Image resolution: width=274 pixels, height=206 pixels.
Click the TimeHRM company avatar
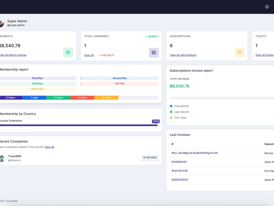tap(2, 158)
